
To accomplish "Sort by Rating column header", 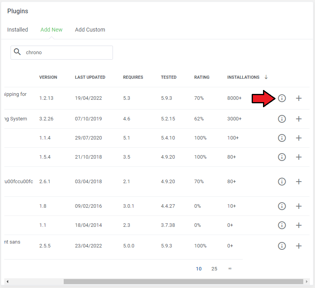I will point(202,77).
